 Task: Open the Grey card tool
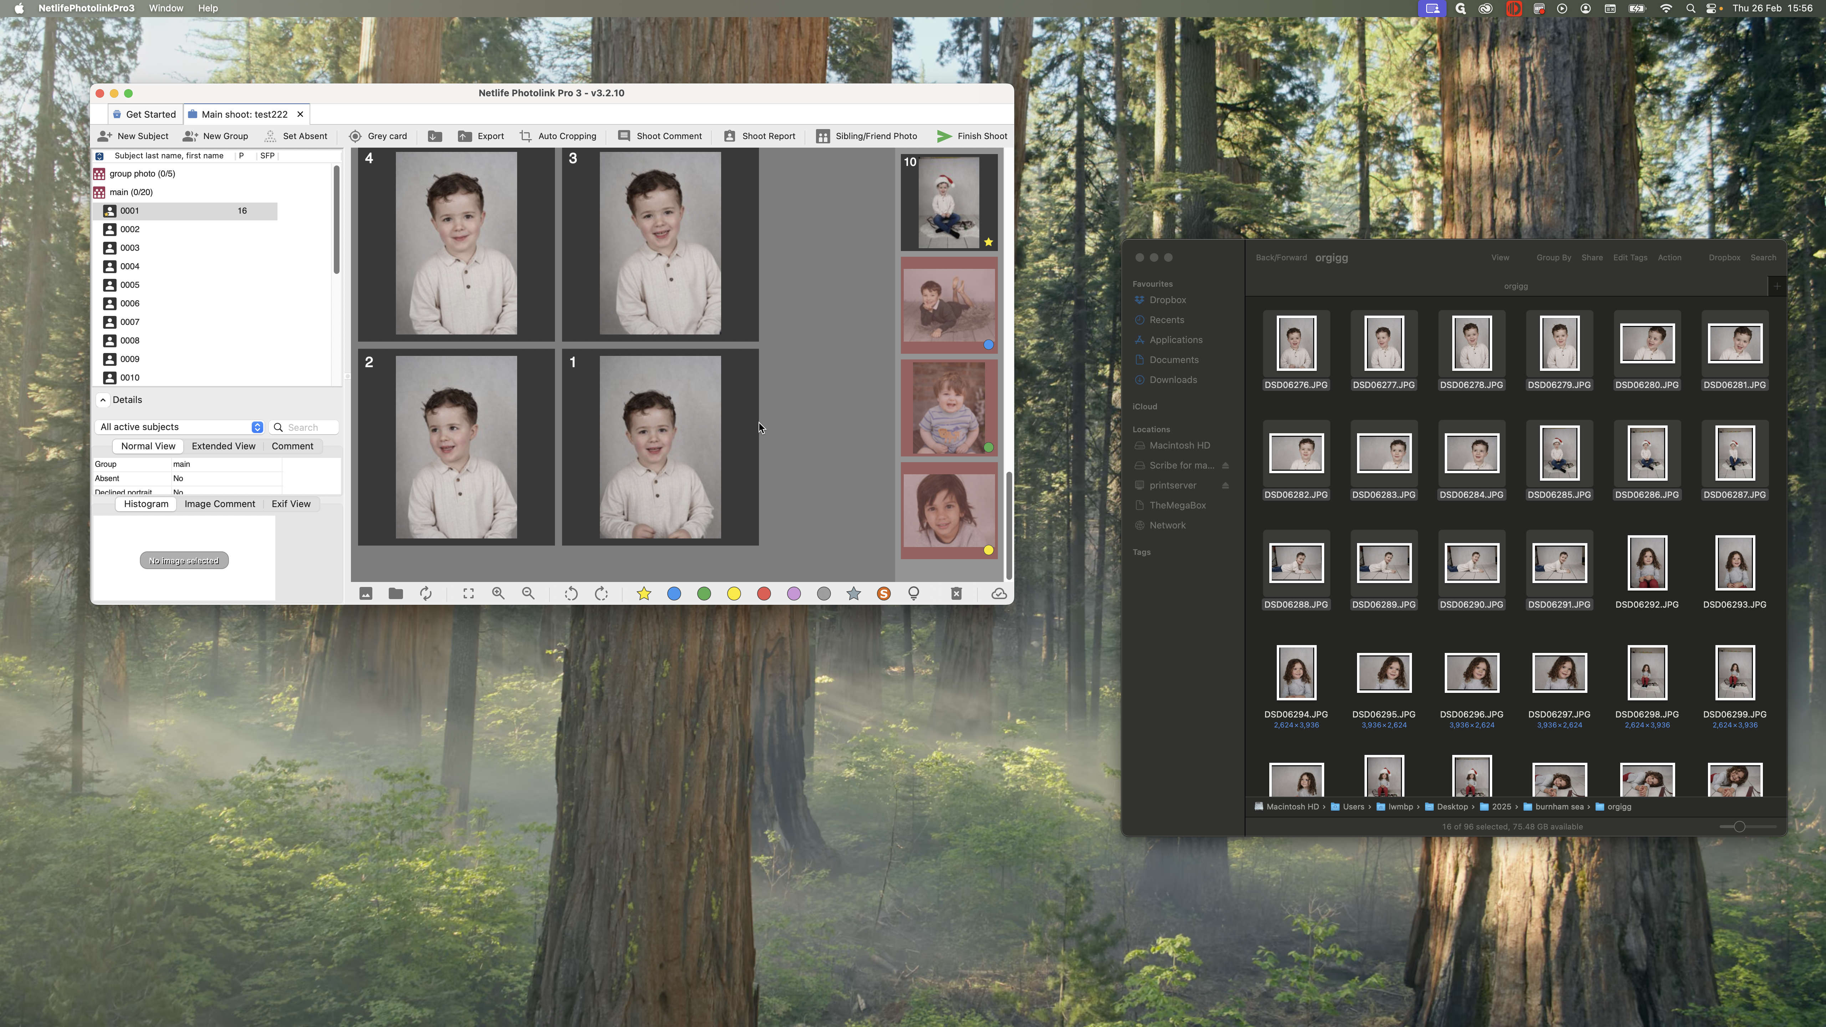click(x=378, y=136)
